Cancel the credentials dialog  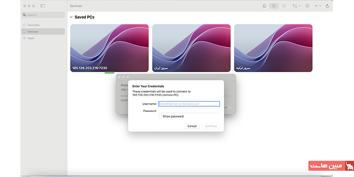[192, 126]
